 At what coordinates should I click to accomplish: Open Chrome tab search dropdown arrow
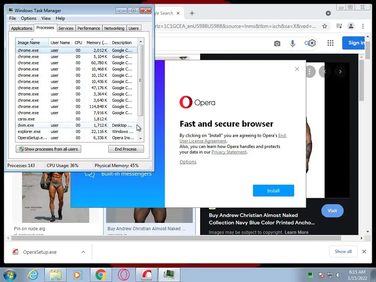click(x=328, y=13)
